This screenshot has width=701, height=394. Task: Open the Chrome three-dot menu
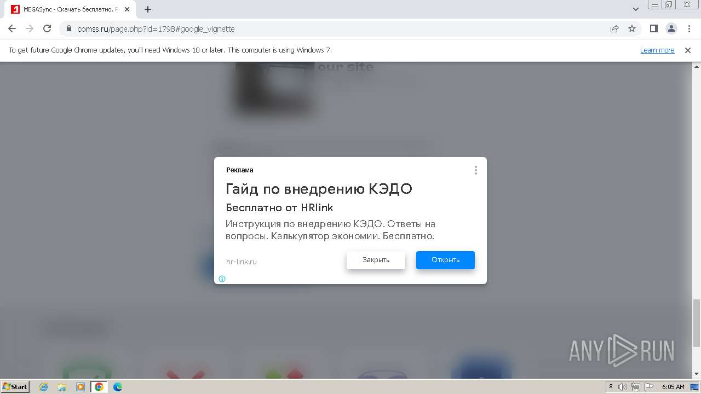click(x=688, y=28)
